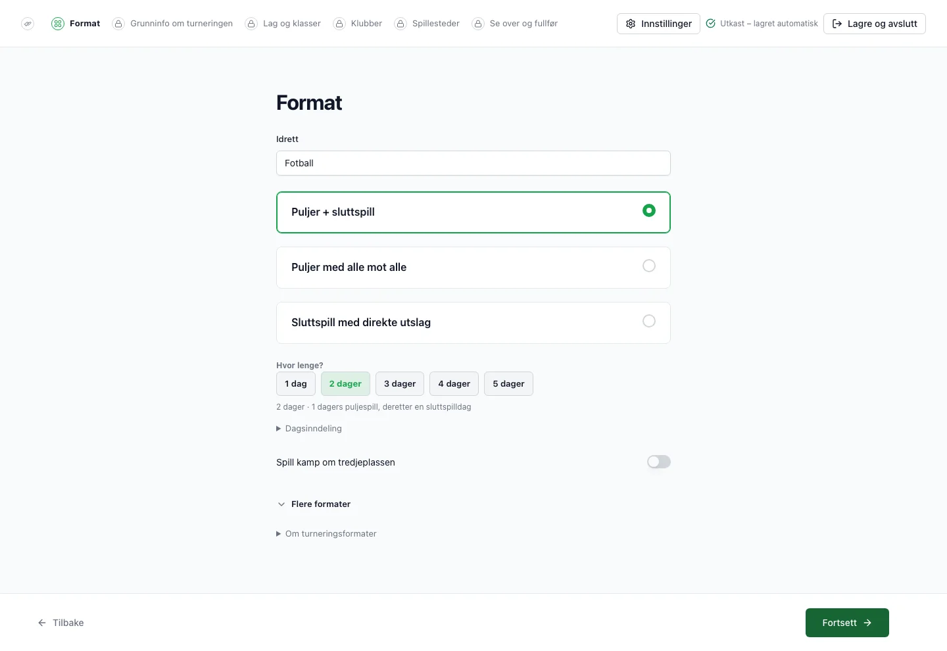Screen dimensions: 947x651
Task: Click lock icon beside Spillesteder
Action: click(x=401, y=24)
